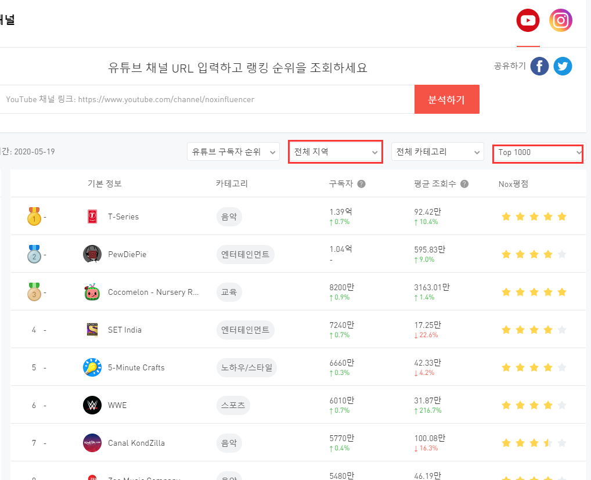
Task: Click the 교육 category tag for Cocomelon
Action: pyautogui.click(x=229, y=292)
